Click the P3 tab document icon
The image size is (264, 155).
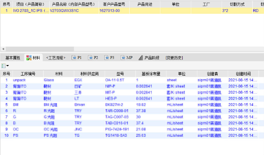click(106, 58)
